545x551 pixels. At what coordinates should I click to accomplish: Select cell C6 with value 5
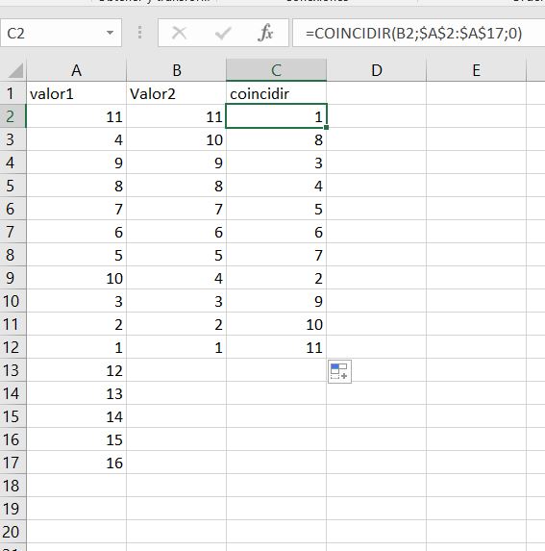[277, 209]
